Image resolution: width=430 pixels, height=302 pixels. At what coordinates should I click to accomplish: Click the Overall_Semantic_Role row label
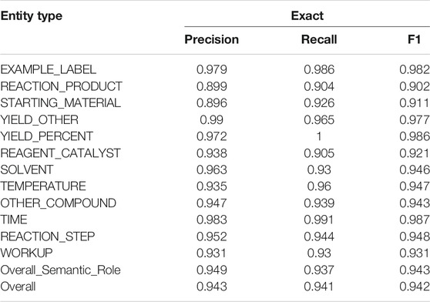click(x=61, y=270)
